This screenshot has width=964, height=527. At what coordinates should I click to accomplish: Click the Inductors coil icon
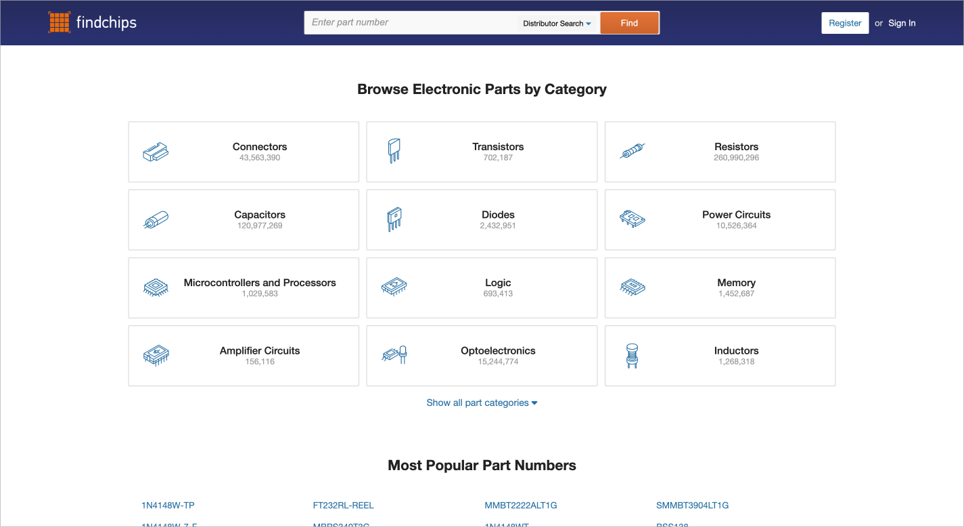pyautogui.click(x=633, y=356)
